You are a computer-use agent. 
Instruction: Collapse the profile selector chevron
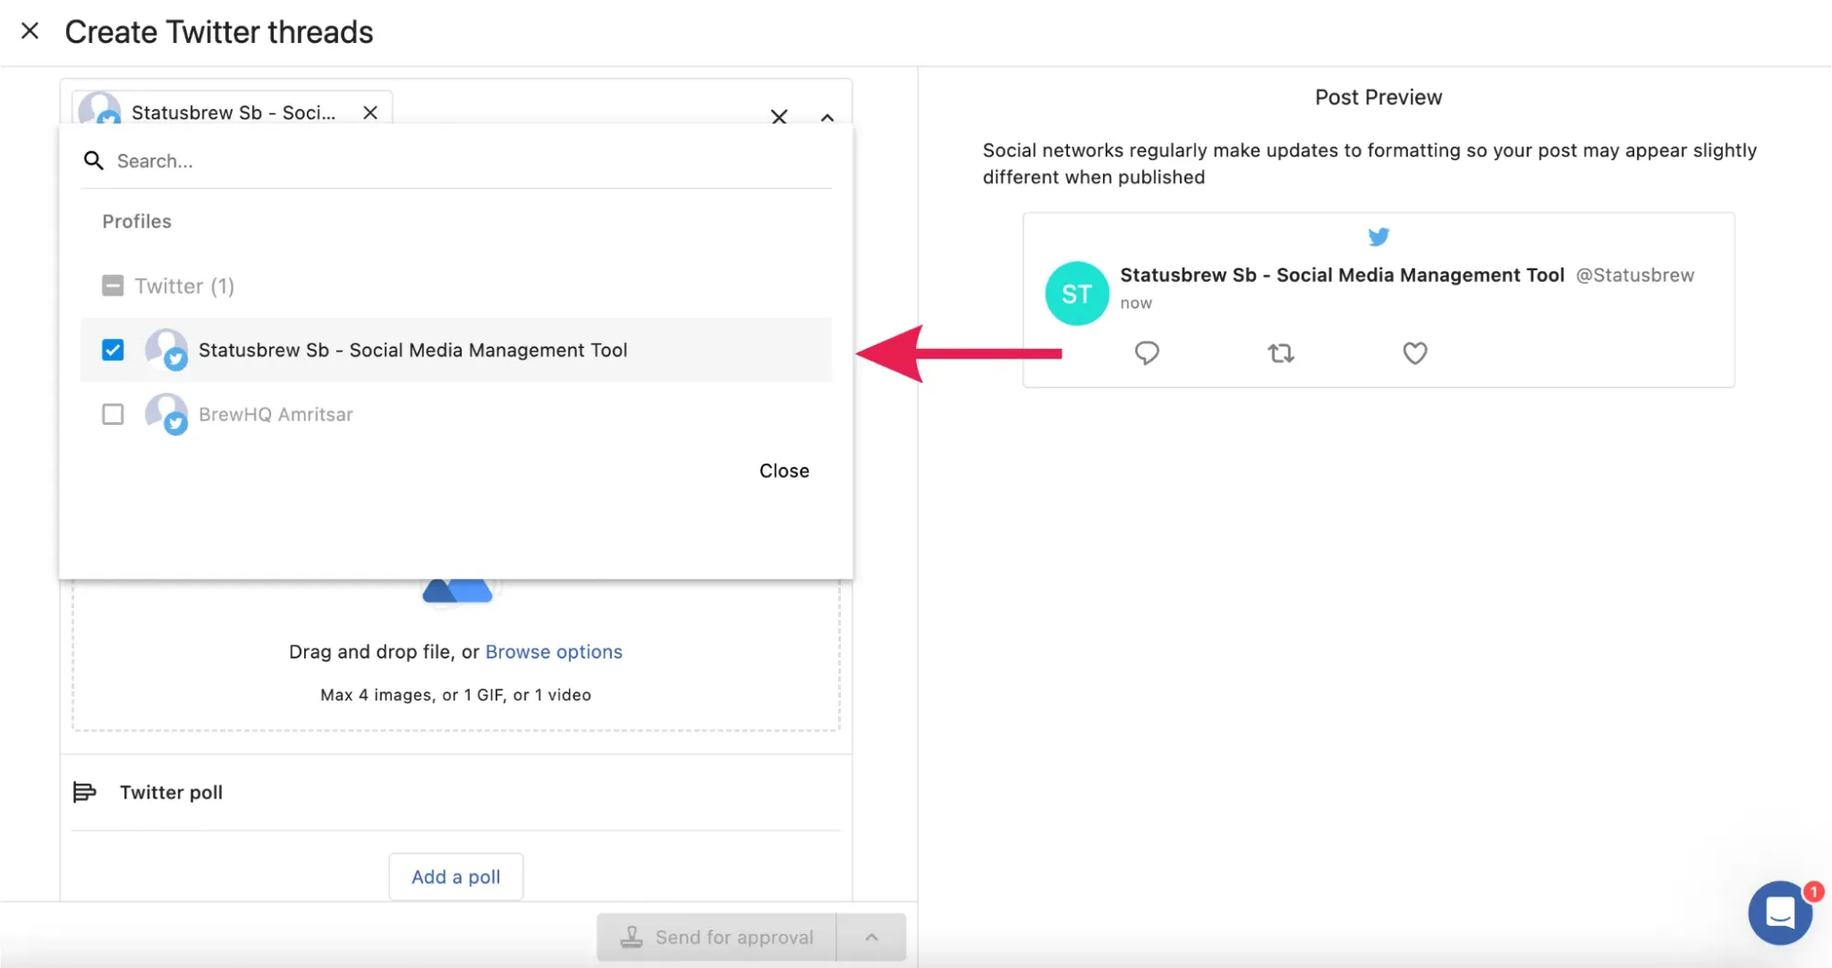tap(827, 117)
